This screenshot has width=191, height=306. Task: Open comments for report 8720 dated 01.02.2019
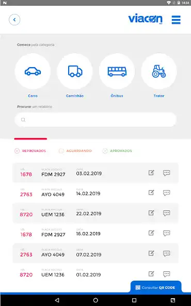166,274
